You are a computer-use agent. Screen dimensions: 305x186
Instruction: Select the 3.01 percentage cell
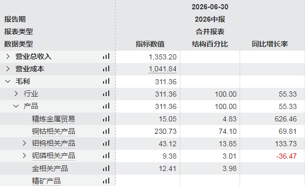click(x=230, y=156)
